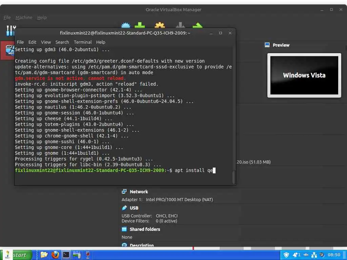The width and height of the screenshot is (347, 260).
Task: Open the terminal Edit menu
Action: (x=32, y=42)
